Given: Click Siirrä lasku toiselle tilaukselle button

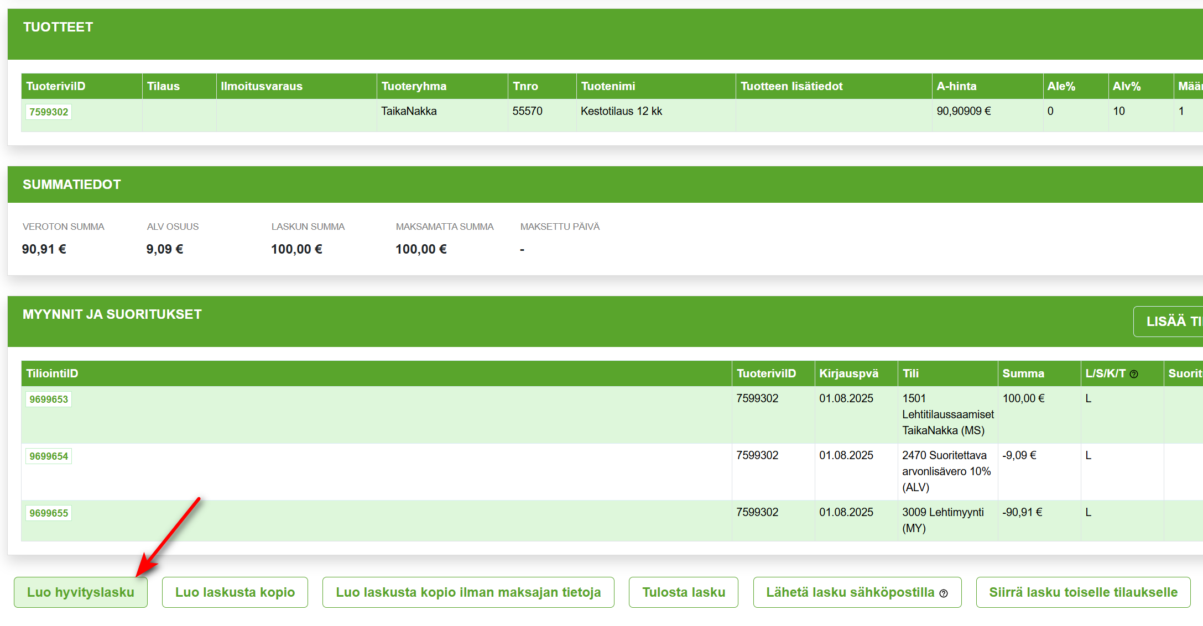Looking at the screenshot, I should 1084,592.
